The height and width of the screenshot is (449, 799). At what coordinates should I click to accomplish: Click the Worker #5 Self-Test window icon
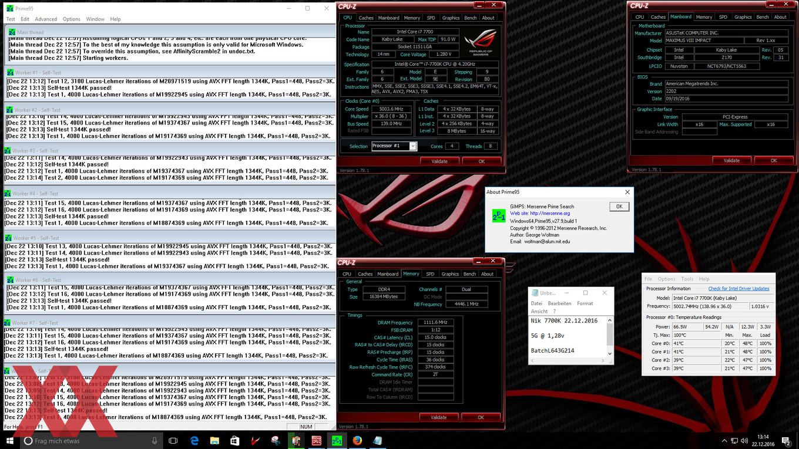8,238
